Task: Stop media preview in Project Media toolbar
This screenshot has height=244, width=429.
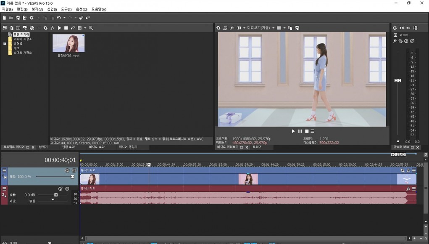Action: [x=66, y=28]
